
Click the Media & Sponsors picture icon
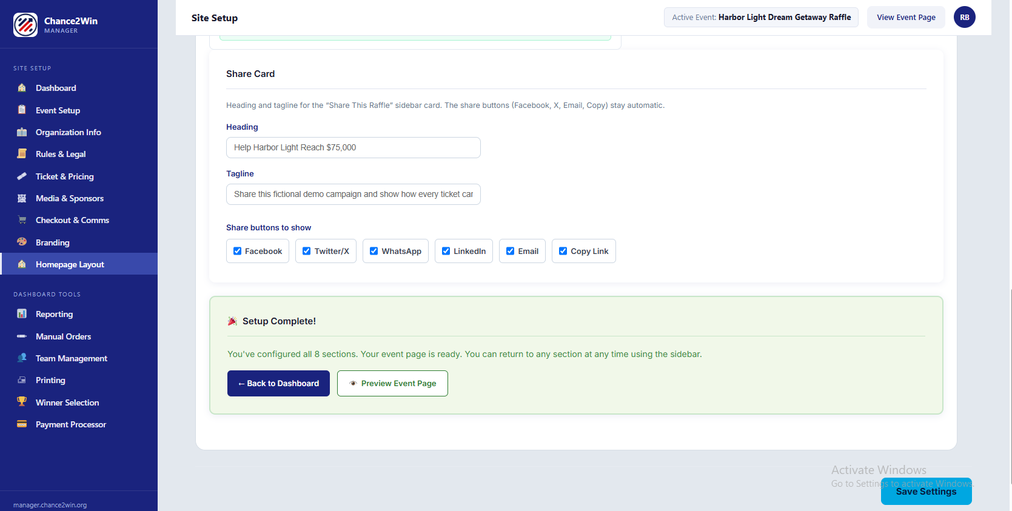coord(22,198)
